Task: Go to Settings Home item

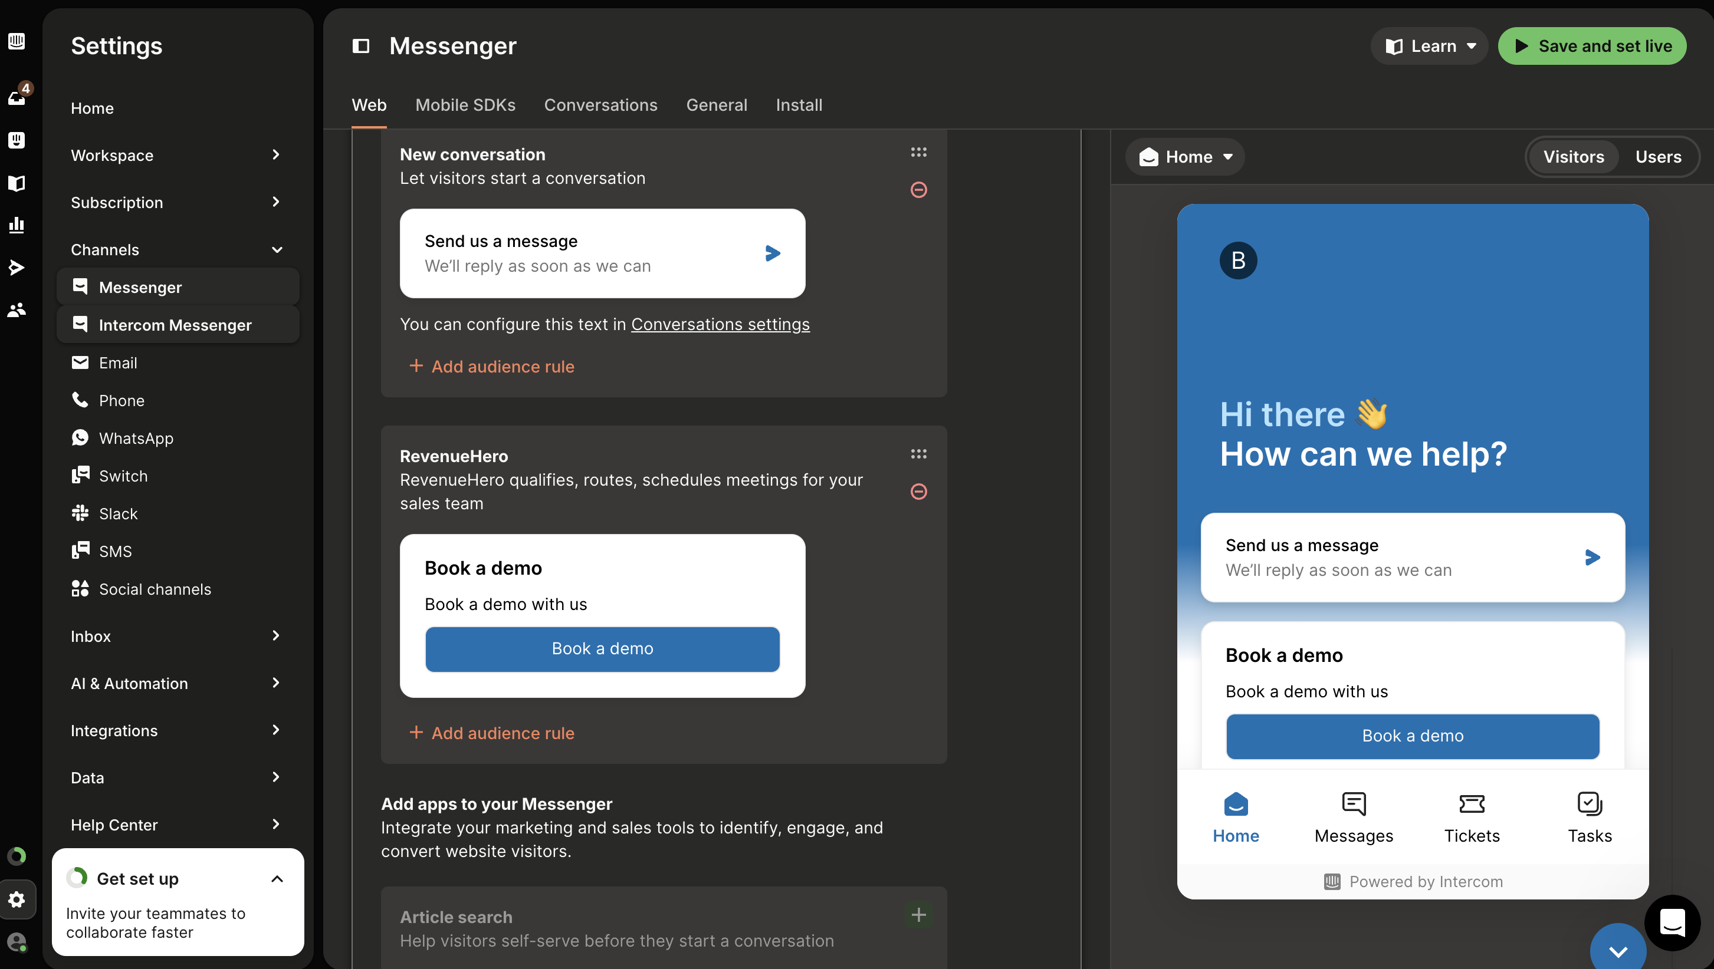Action: (178, 108)
